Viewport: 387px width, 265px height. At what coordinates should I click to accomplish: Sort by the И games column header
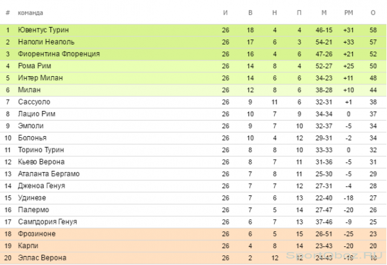pos(225,13)
